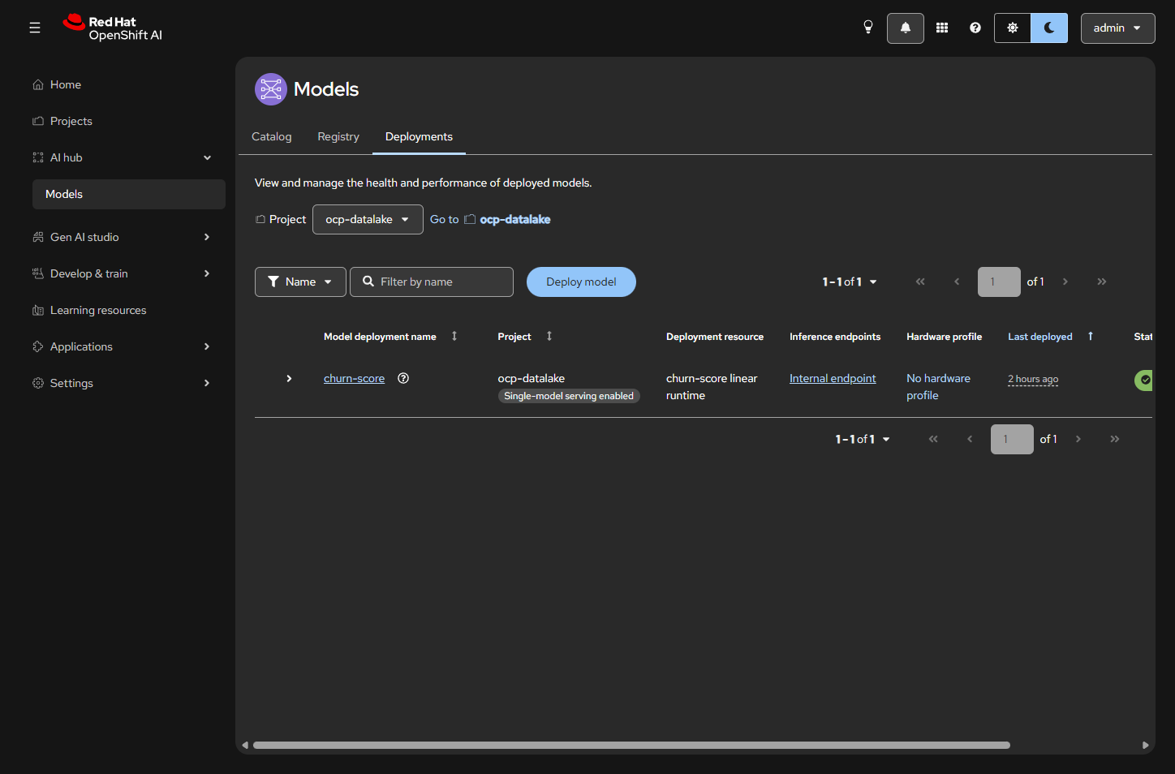
Task: Open the Internal endpoint link
Action: coord(833,378)
